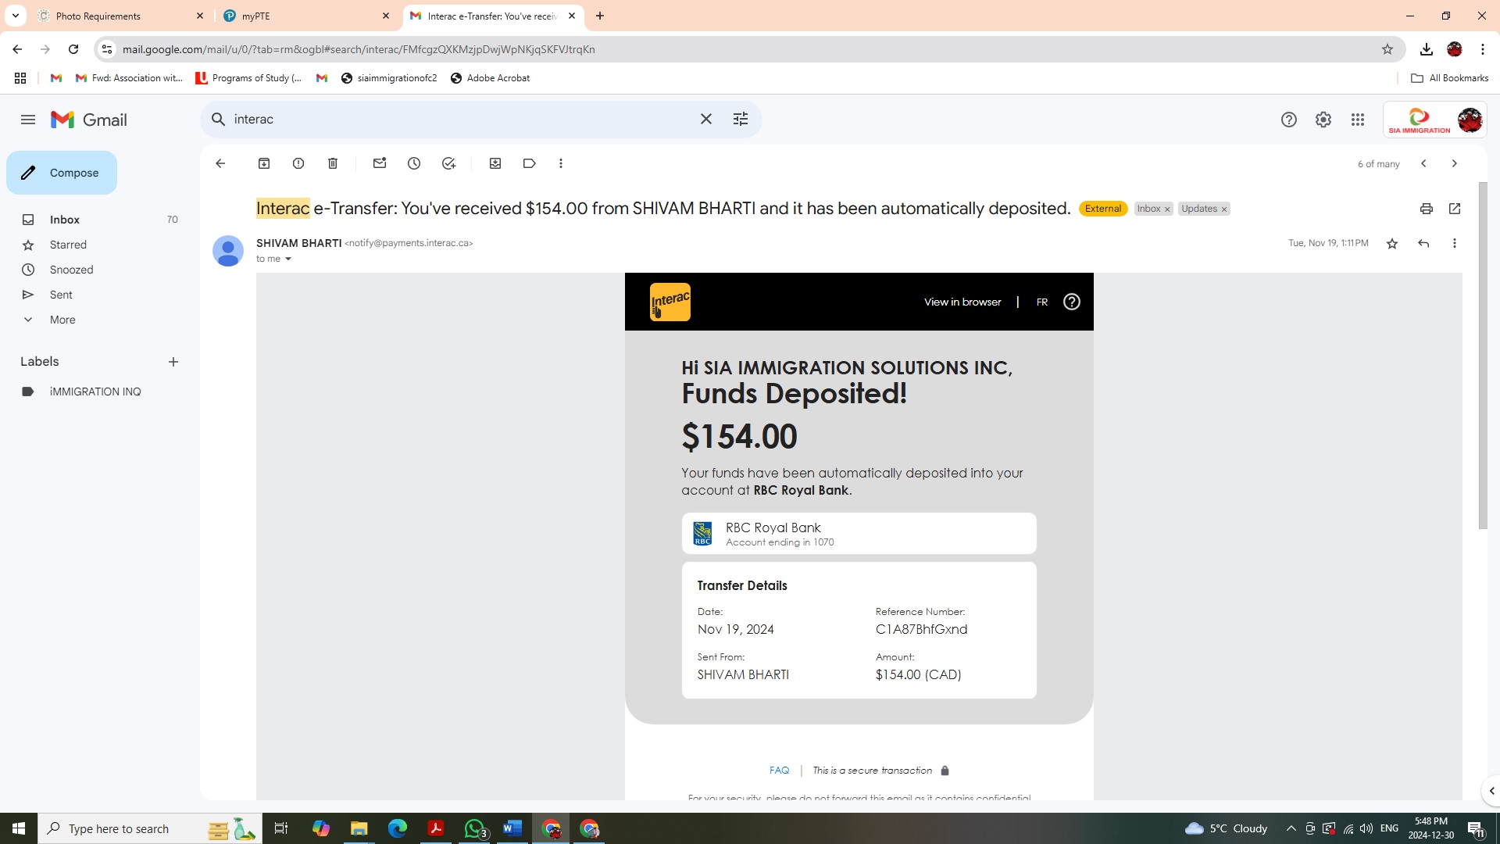Image resolution: width=1500 pixels, height=844 pixels.
Task: Open the FAQ link
Action: [x=779, y=771]
